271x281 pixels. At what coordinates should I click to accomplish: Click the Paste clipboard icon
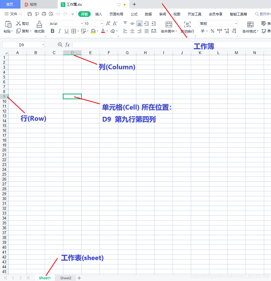8,24
